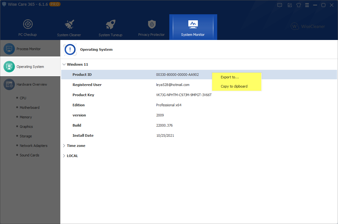This screenshot has height=224, width=338.
Task: Select the install date 10/25/2021
Action: click(x=165, y=135)
